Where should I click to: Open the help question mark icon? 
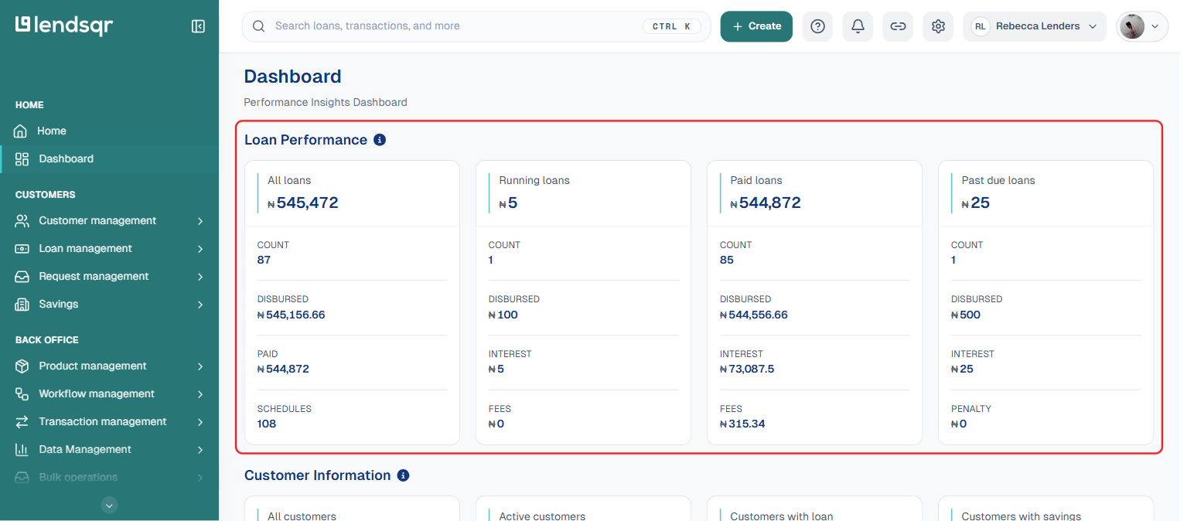[817, 26]
